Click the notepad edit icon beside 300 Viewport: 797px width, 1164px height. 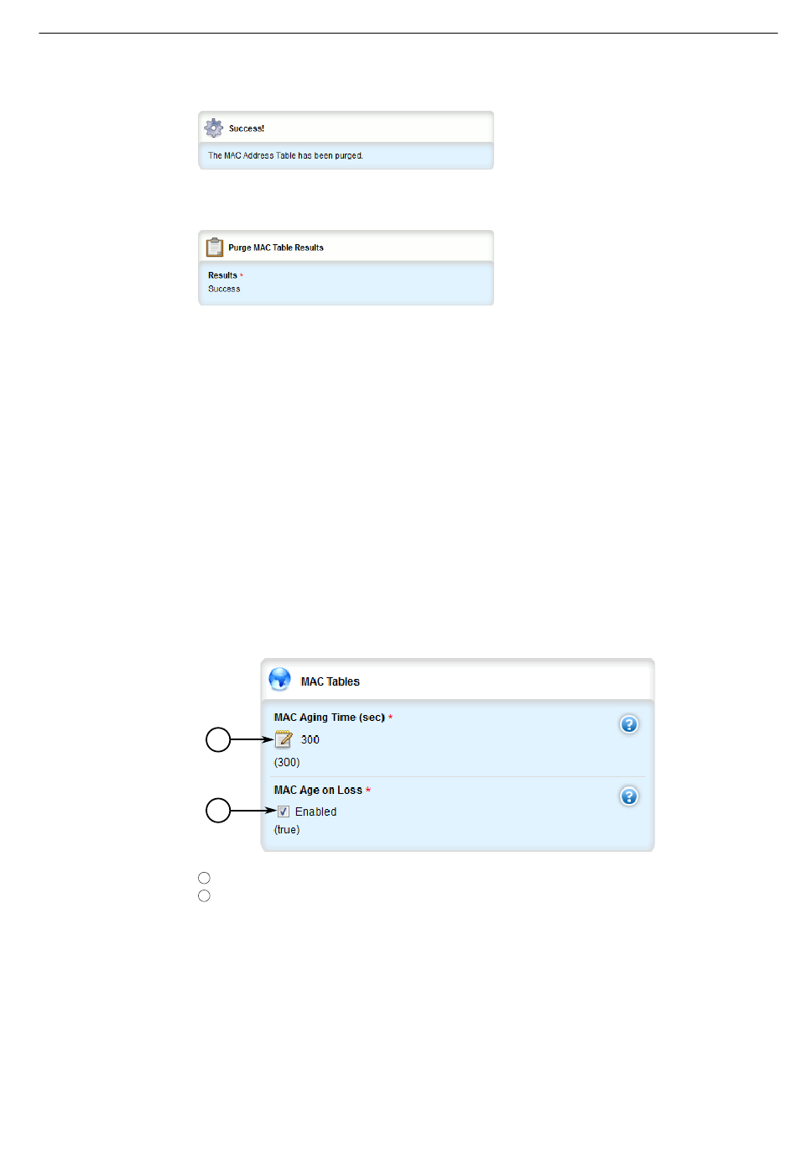284,739
